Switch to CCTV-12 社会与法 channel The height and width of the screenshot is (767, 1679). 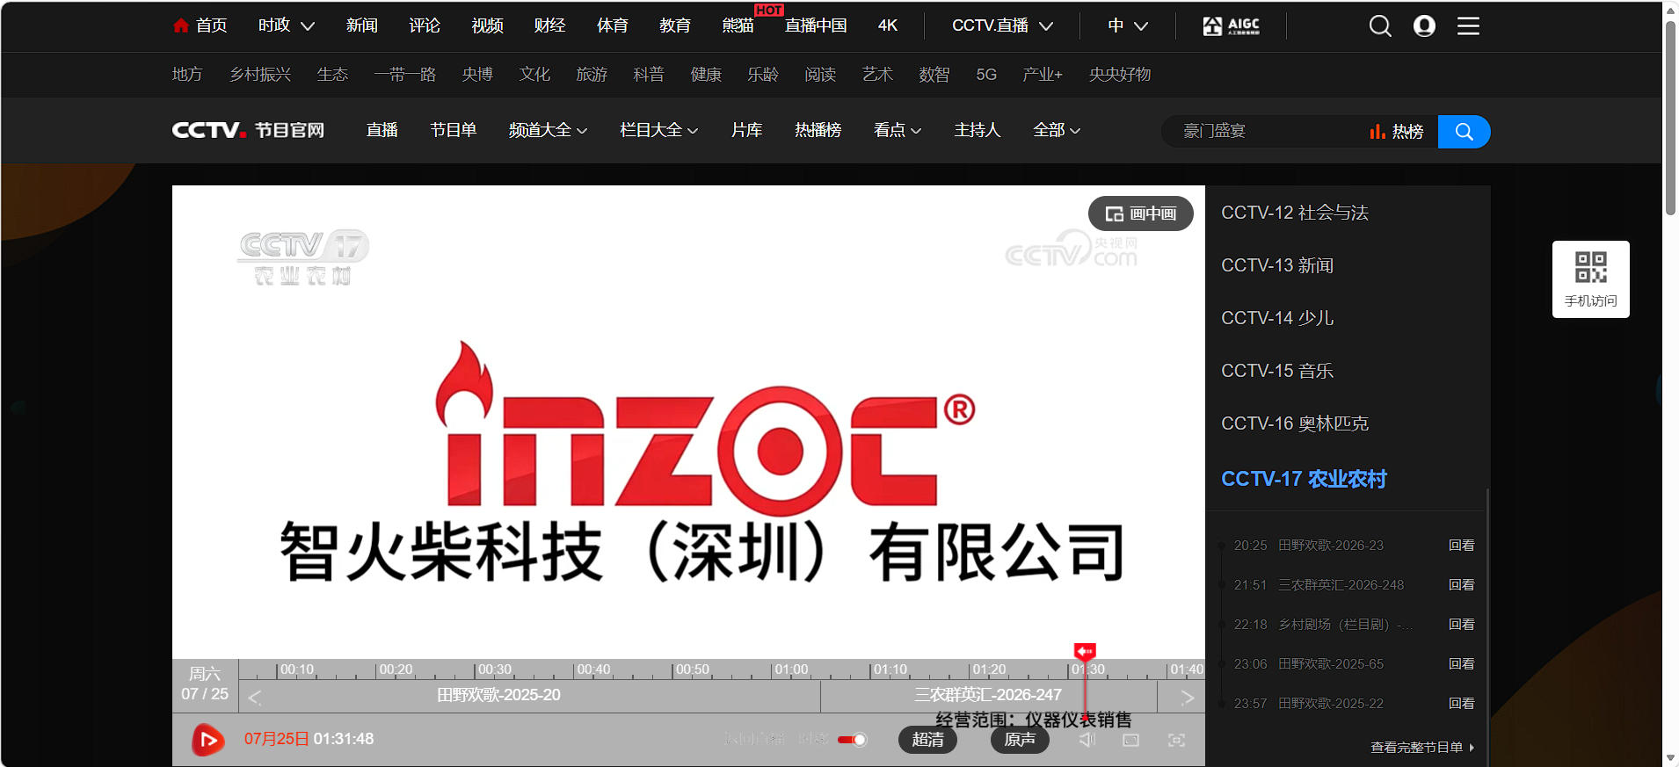pyautogui.click(x=1295, y=213)
